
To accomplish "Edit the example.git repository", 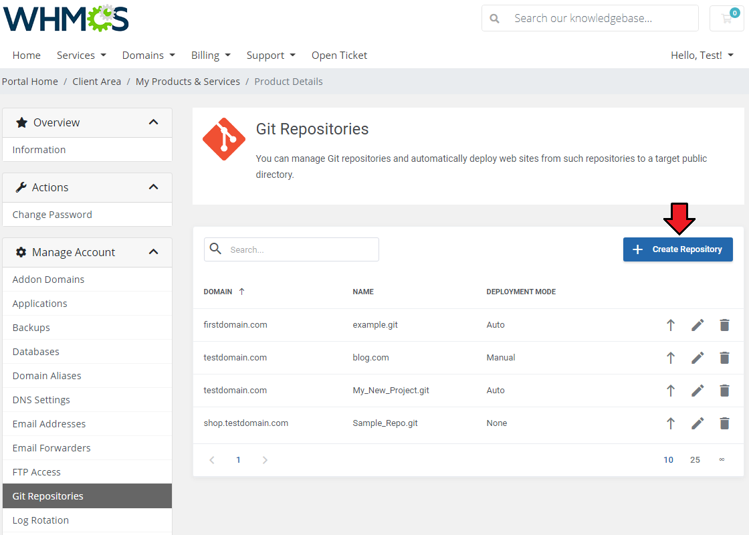I will pos(698,325).
